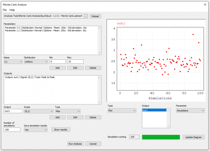Open the File menu
The width and height of the screenshot is (210, 151).
[4, 10]
